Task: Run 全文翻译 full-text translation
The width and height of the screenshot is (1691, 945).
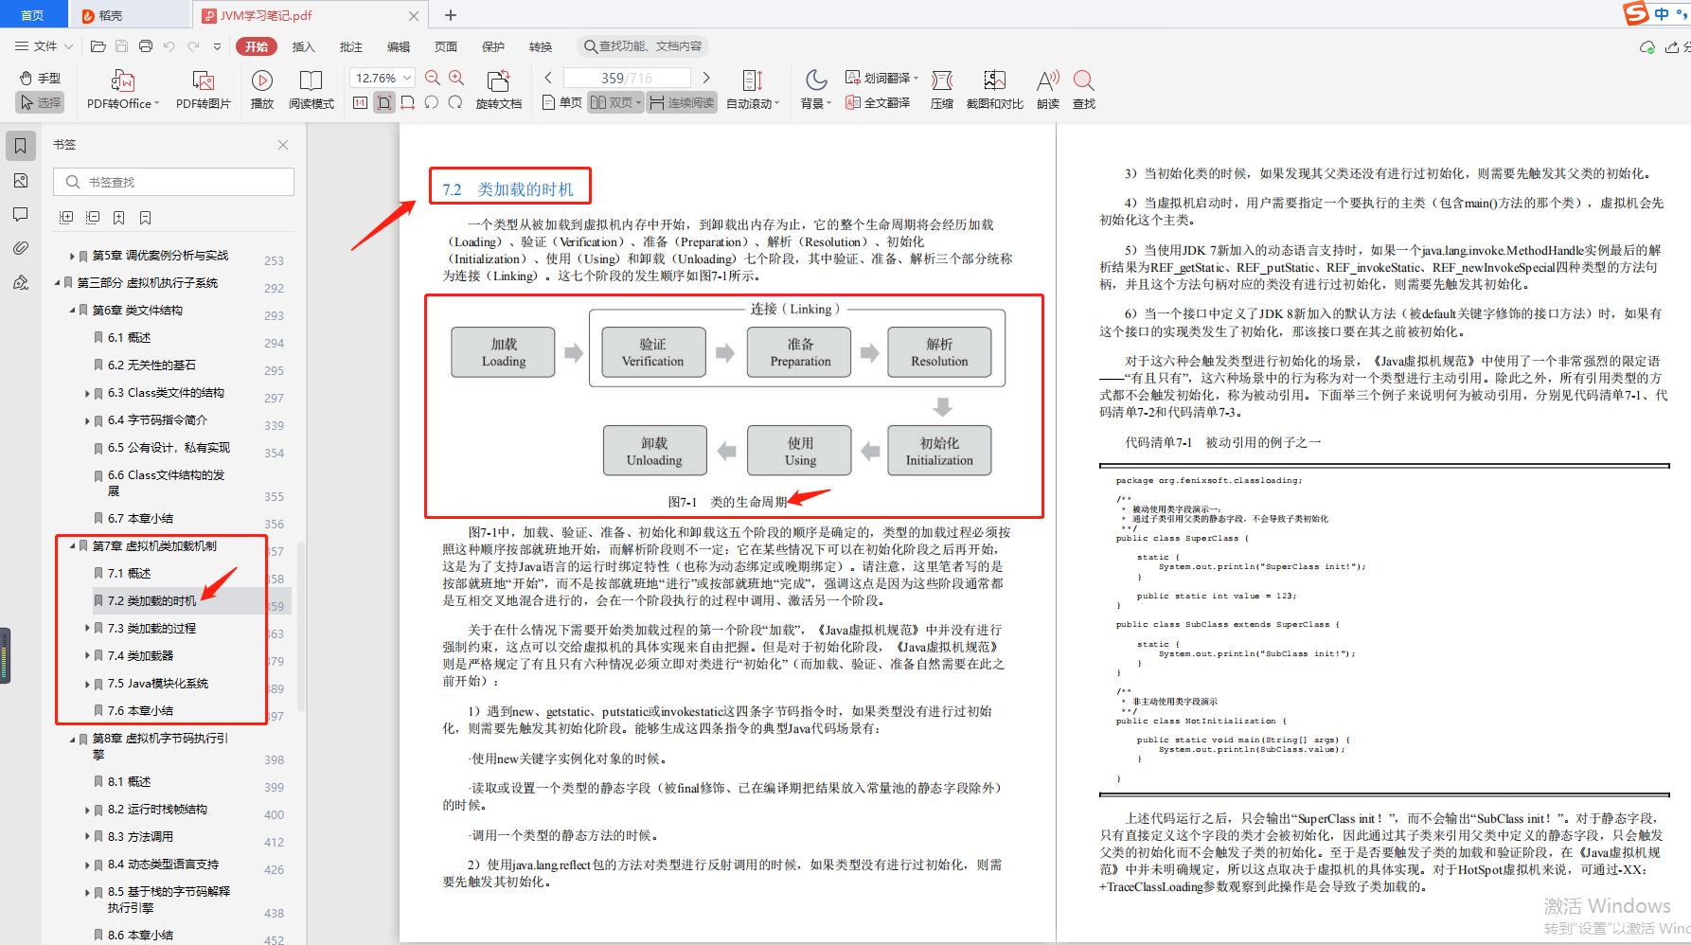Action: (878, 102)
